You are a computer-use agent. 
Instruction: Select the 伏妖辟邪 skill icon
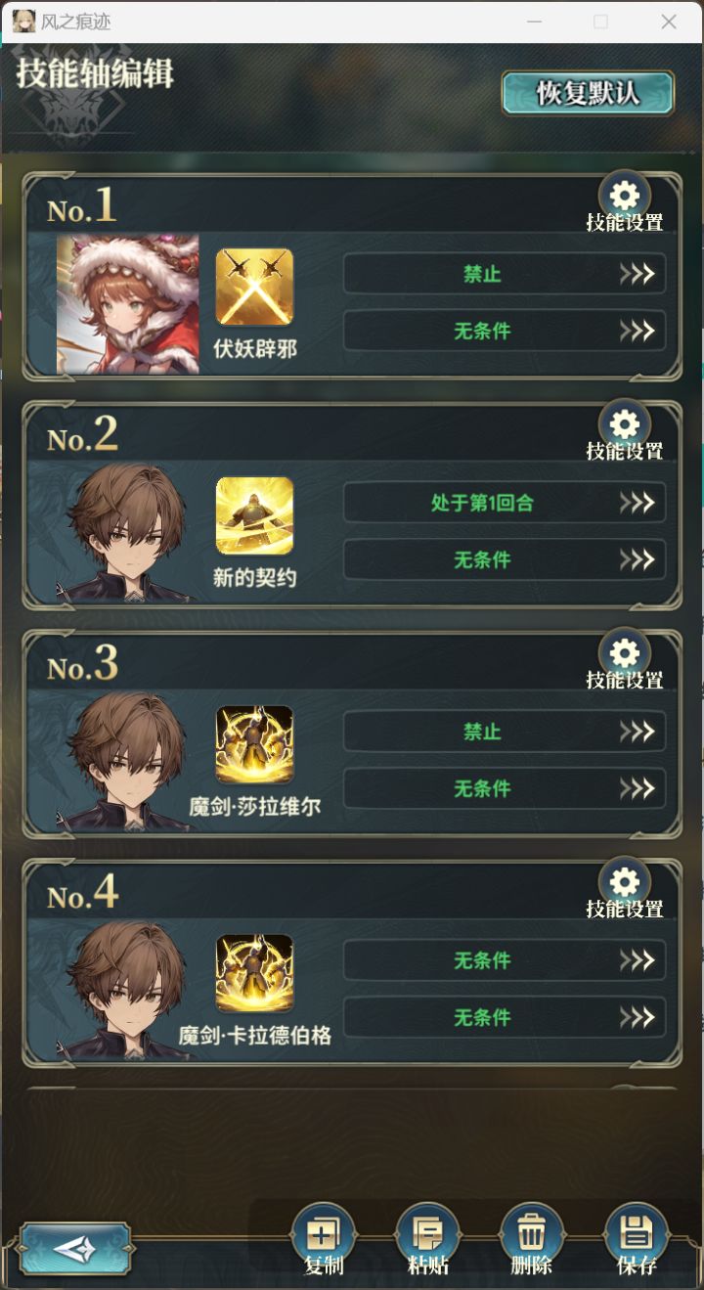pyautogui.click(x=254, y=287)
